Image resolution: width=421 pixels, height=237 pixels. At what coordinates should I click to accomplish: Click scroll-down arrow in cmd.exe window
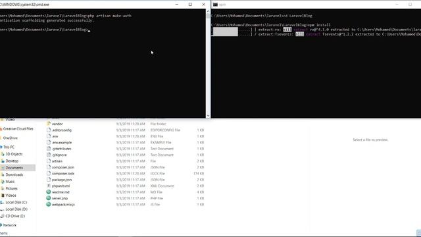(x=208, y=116)
